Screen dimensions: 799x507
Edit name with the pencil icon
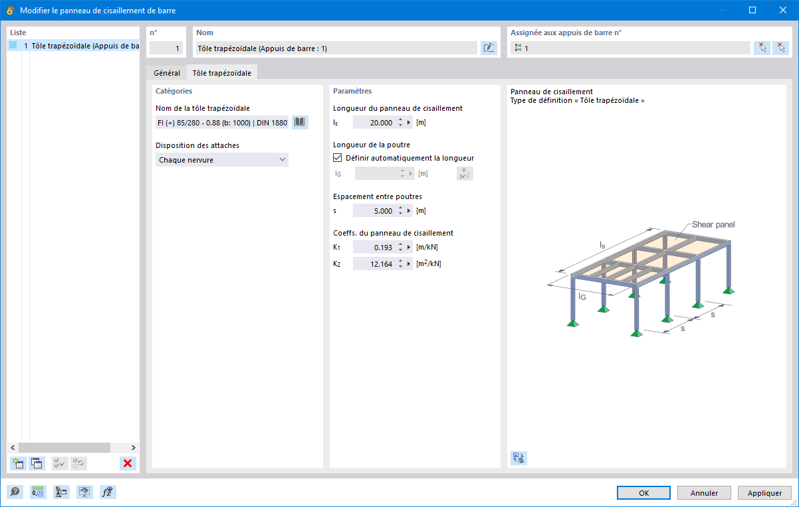(489, 48)
